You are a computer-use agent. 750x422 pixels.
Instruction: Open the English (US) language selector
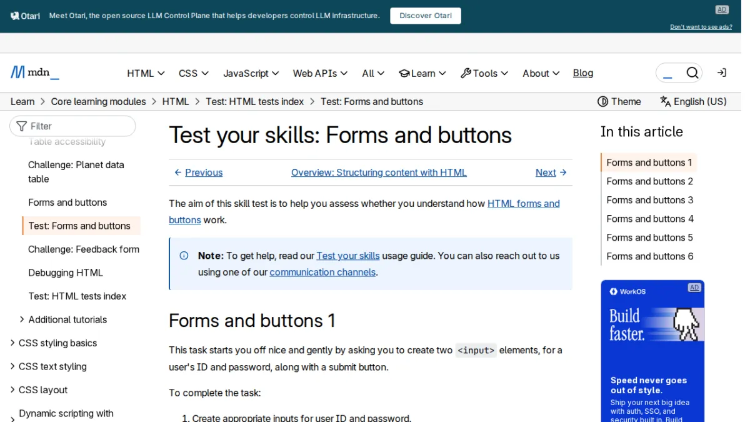tap(693, 101)
